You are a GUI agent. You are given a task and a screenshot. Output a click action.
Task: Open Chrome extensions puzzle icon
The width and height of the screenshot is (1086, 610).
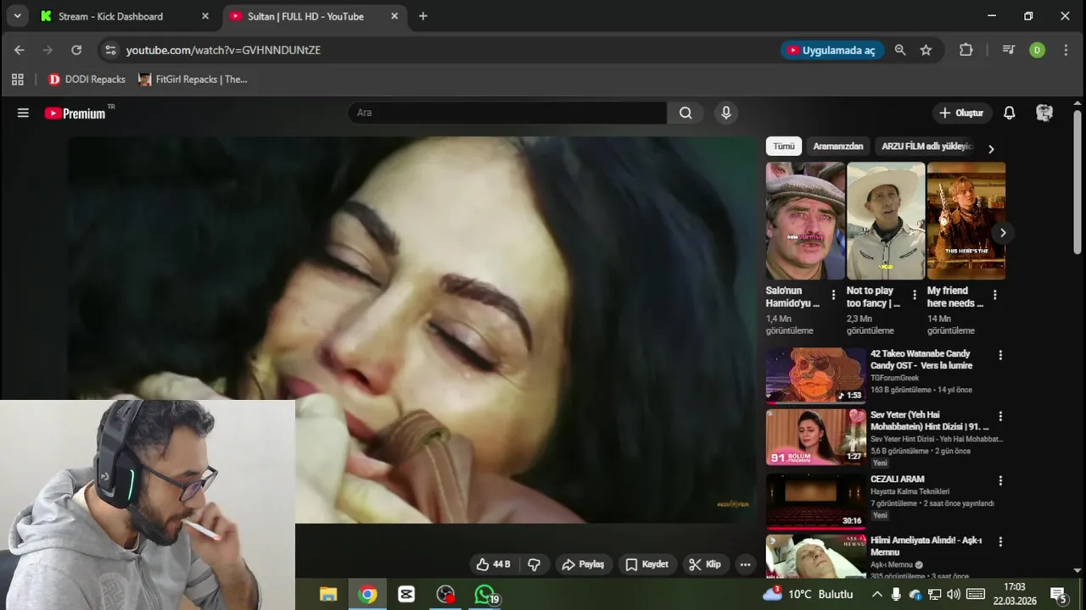pyautogui.click(x=966, y=50)
